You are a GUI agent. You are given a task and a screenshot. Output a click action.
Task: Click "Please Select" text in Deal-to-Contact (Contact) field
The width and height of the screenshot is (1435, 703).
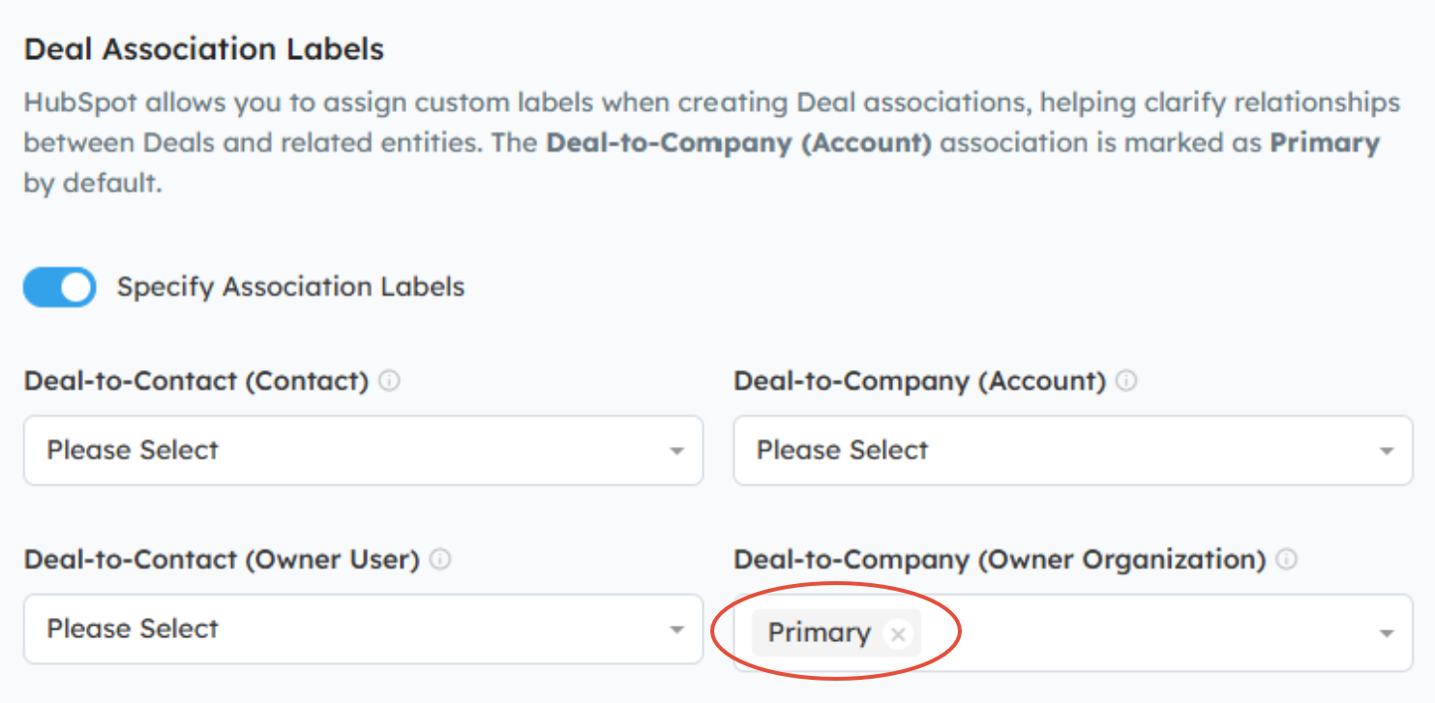pyautogui.click(x=134, y=450)
